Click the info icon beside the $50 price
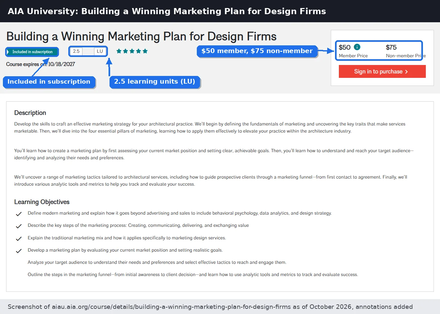The width and height of the screenshot is (440, 314). point(357,47)
